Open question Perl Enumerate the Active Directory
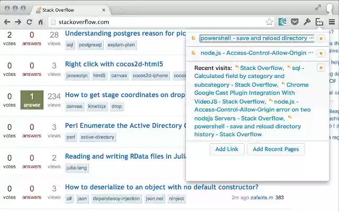This screenshot has height=212, width=339. click(x=126, y=126)
